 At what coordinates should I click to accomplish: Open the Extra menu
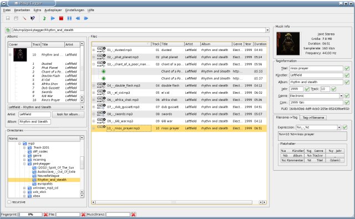37,10
